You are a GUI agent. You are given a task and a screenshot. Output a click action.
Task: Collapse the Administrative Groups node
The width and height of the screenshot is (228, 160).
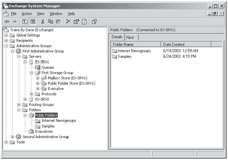(6, 46)
